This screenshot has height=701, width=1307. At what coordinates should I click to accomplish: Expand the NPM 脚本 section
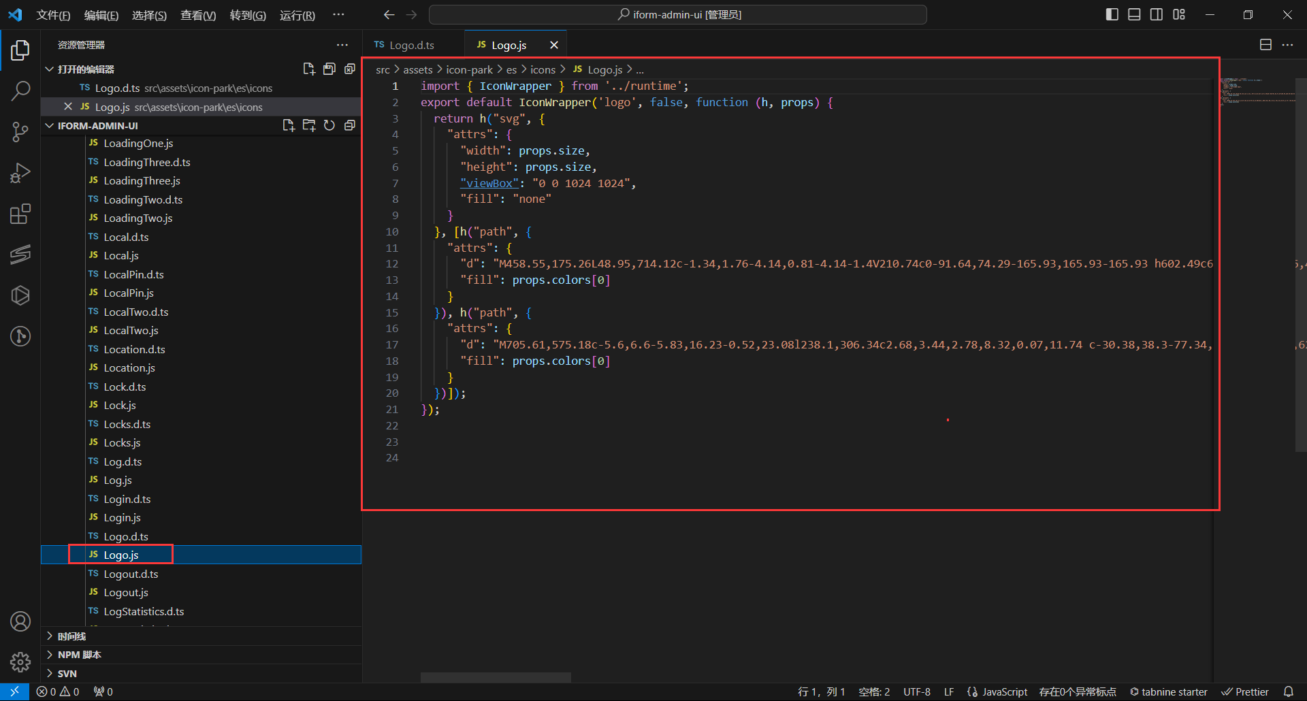[79, 655]
